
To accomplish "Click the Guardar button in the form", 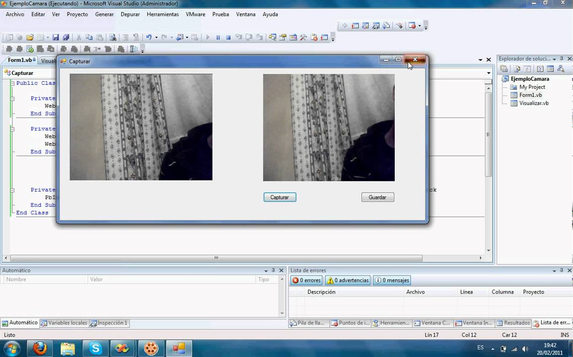I will point(377,197).
